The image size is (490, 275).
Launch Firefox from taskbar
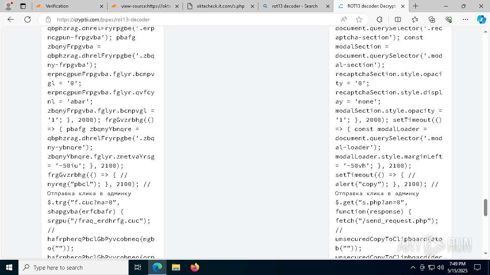coord(194,267)
